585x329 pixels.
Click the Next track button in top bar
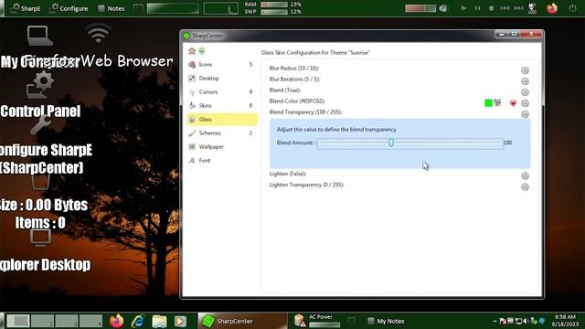tap(518, 8)
